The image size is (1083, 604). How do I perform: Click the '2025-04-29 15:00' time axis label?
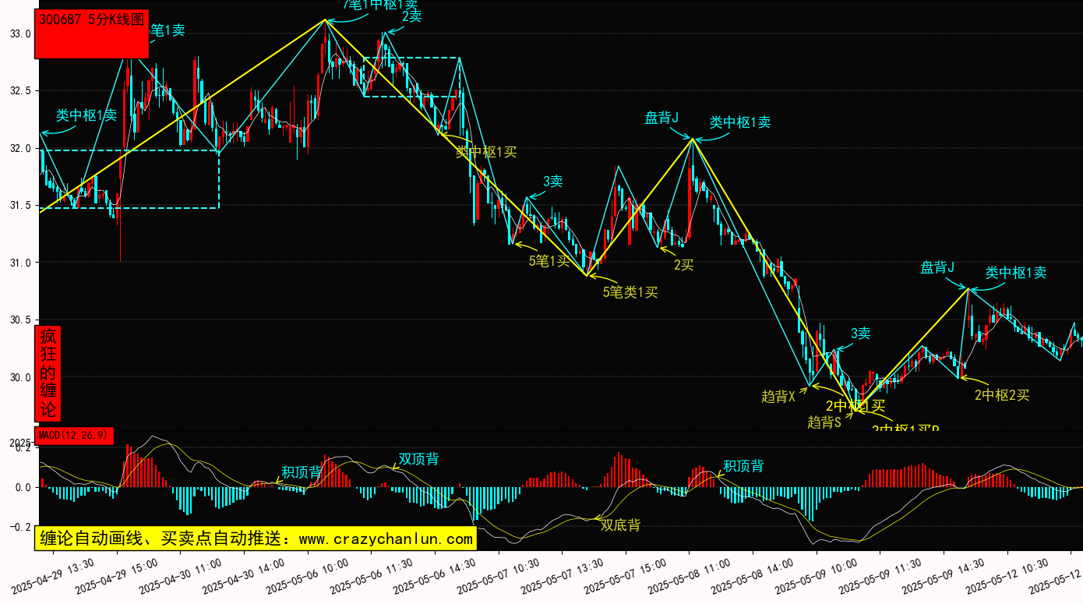point(117,575)
